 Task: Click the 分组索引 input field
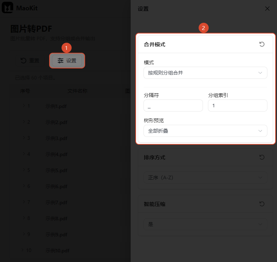(237, 106)
